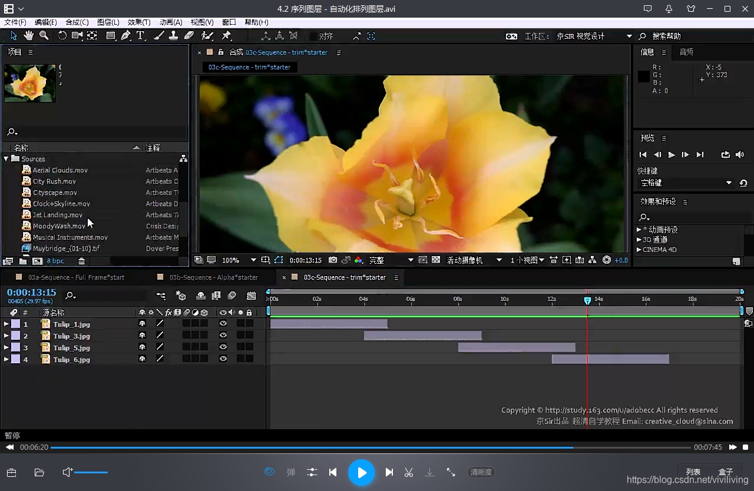Select the Rectangle shape tool

[x=110, y=36]
